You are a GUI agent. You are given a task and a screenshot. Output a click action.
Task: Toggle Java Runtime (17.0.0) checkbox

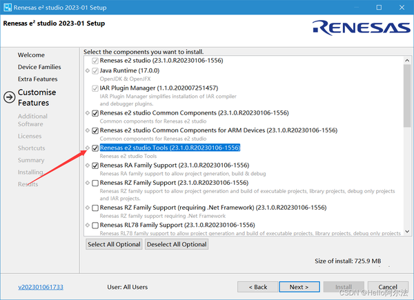95,71
